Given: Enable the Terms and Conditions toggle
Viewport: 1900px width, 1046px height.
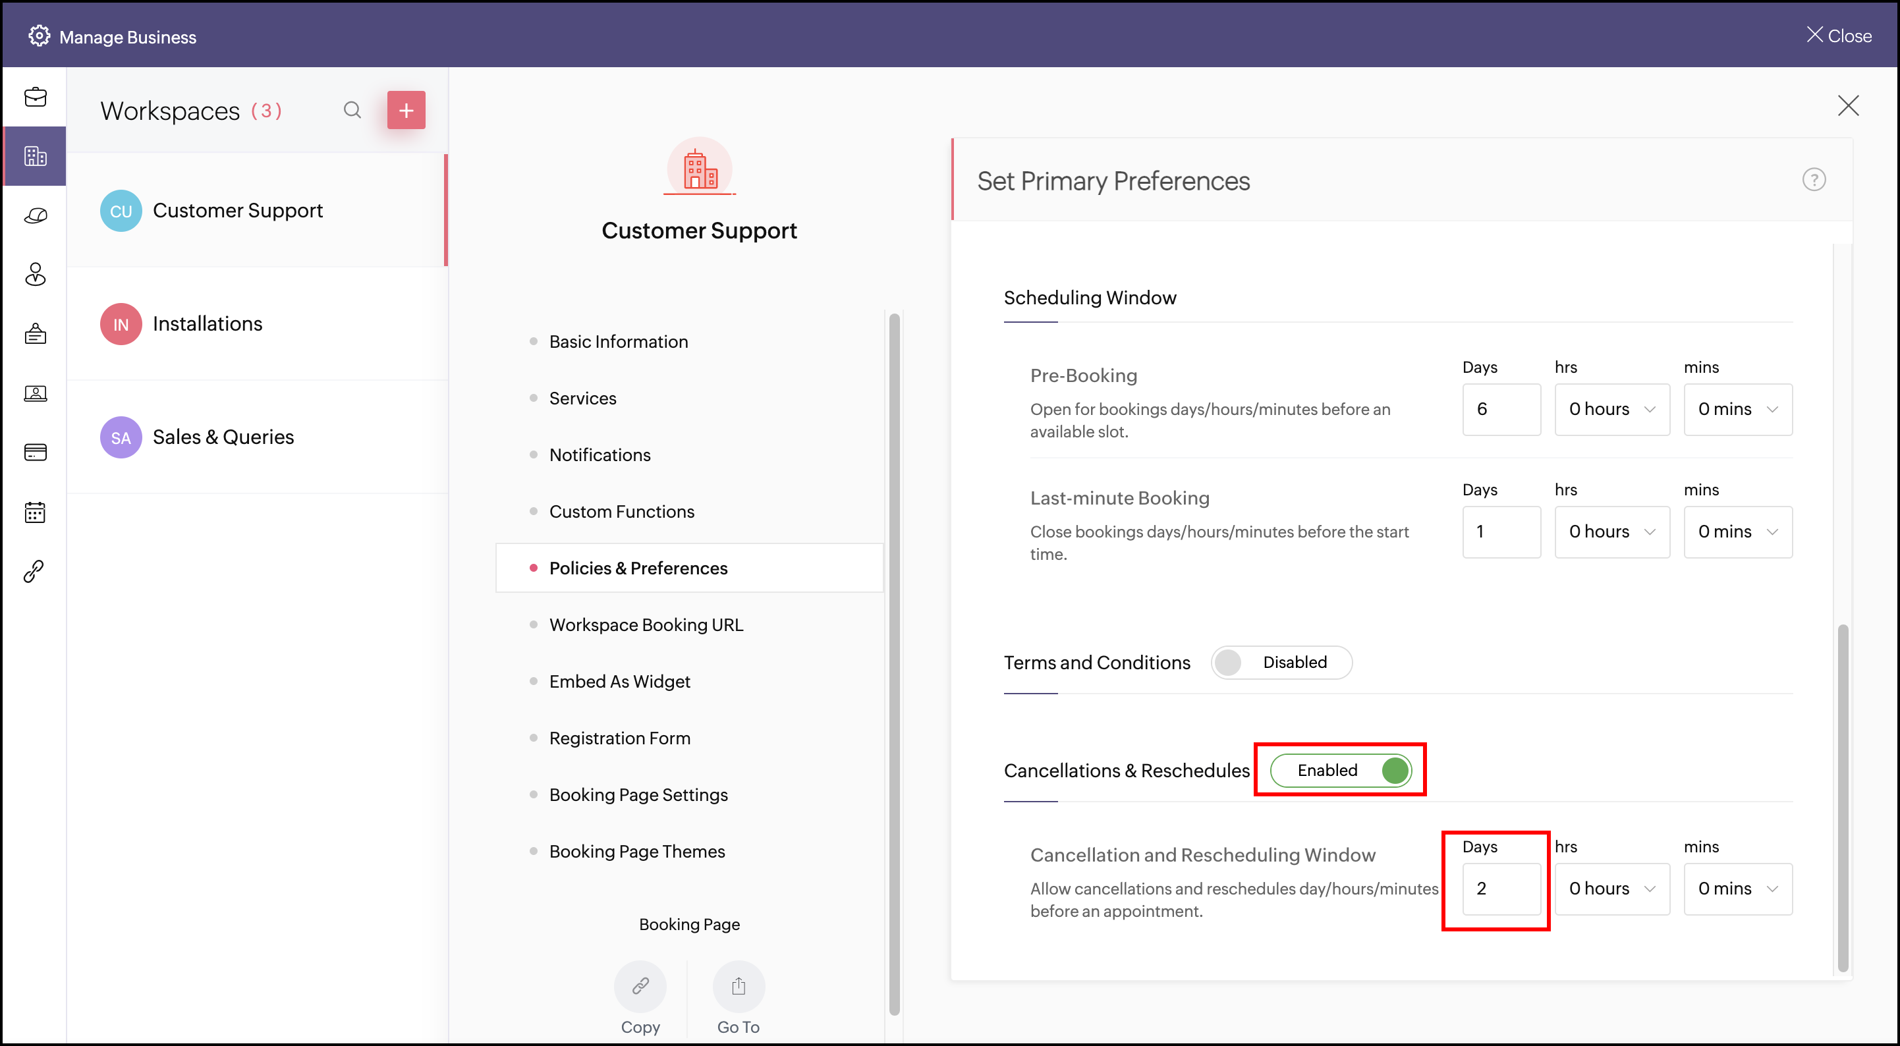Looking at the screenshot, I should click(1281, 663).
